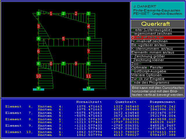186x139 pixels.
Task: Click red element marker 10 on the left column
Action: click(x=38, y=76)
